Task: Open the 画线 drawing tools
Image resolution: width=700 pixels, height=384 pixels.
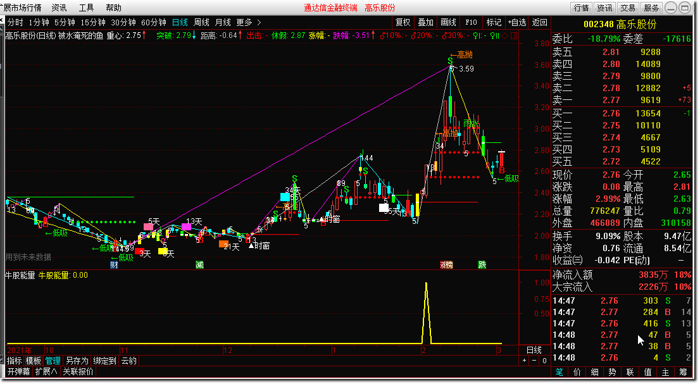Action: coord(448,22)
